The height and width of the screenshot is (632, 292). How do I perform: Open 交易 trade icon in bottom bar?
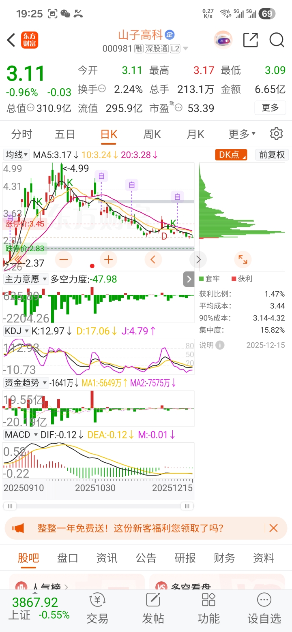(97, 608)
